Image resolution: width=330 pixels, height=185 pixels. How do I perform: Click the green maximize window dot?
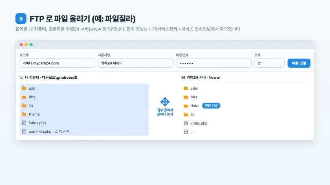31,45
